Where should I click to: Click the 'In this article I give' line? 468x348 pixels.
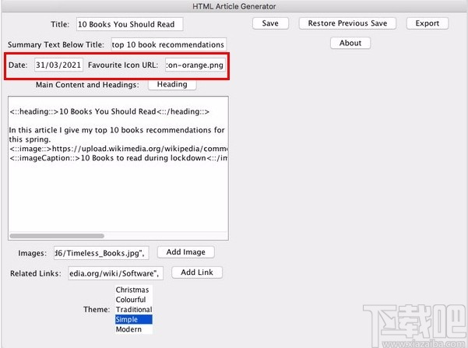117,130
